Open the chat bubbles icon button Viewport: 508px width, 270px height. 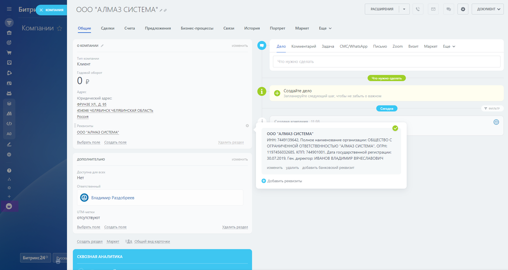[449, 9]
